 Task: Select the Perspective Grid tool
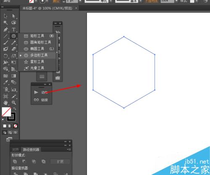[13, 69]
